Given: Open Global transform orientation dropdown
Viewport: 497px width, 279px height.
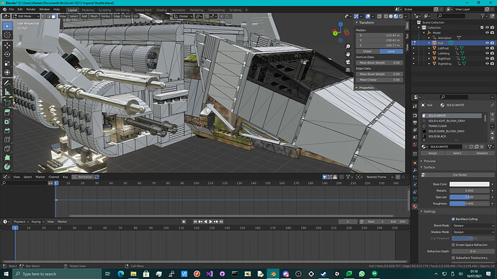Looking at the screenshot, I should 183,16.
